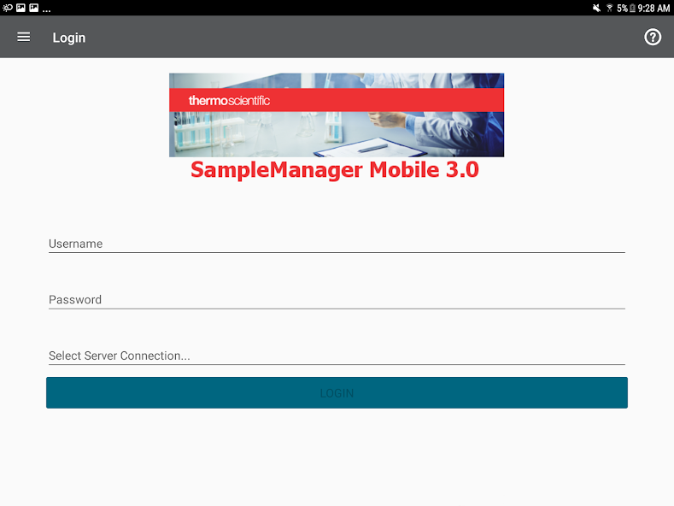Tap the Wi-Fi signal status icon
The height and width of the screenshot is (506, 674).
tap(609, 8)
